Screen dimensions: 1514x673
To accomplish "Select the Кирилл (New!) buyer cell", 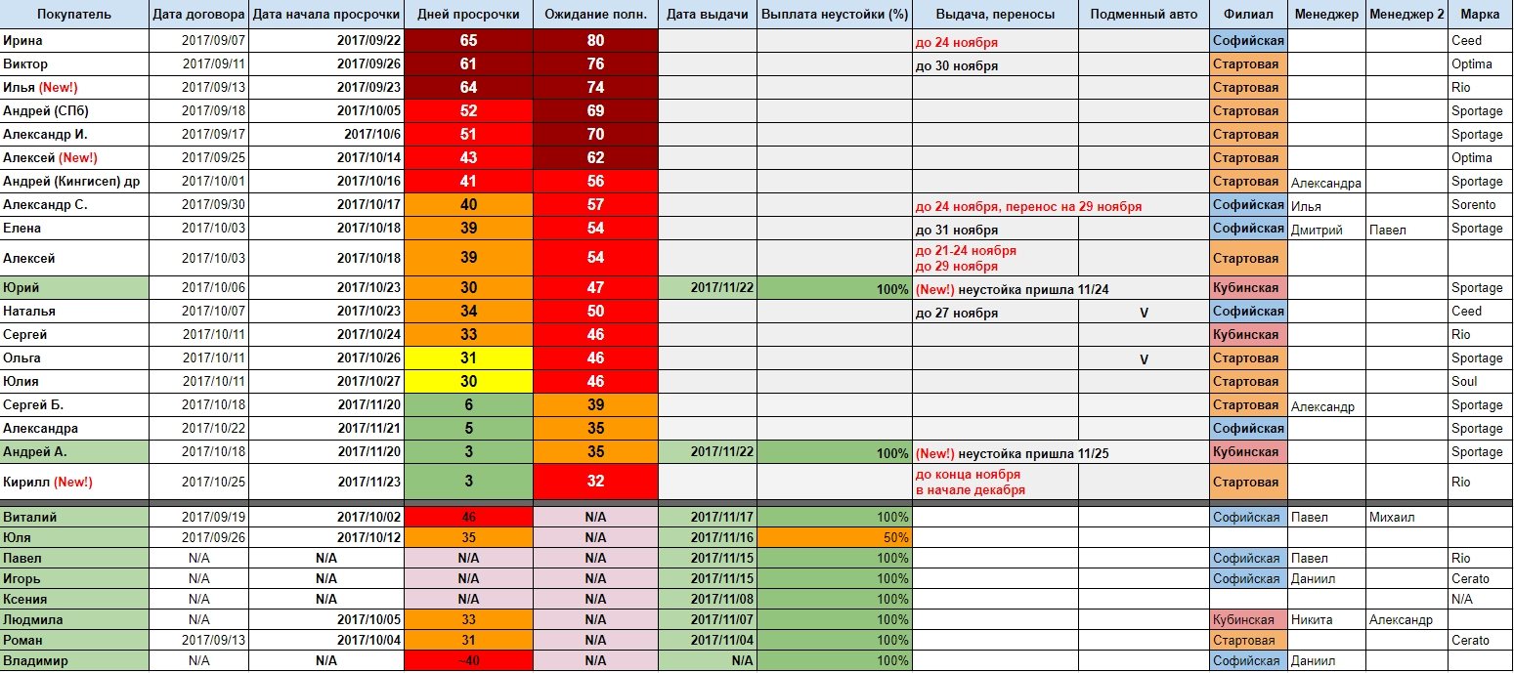I will [x=74, y=482].
